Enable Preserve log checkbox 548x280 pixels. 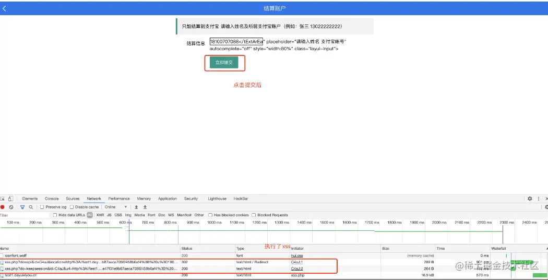(42, 207)
